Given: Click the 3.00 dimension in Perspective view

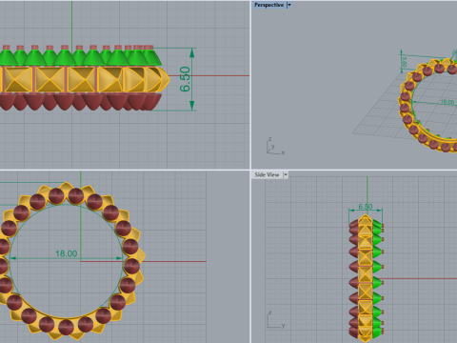Looking at the screenshot, I should [x=404, y=62].
